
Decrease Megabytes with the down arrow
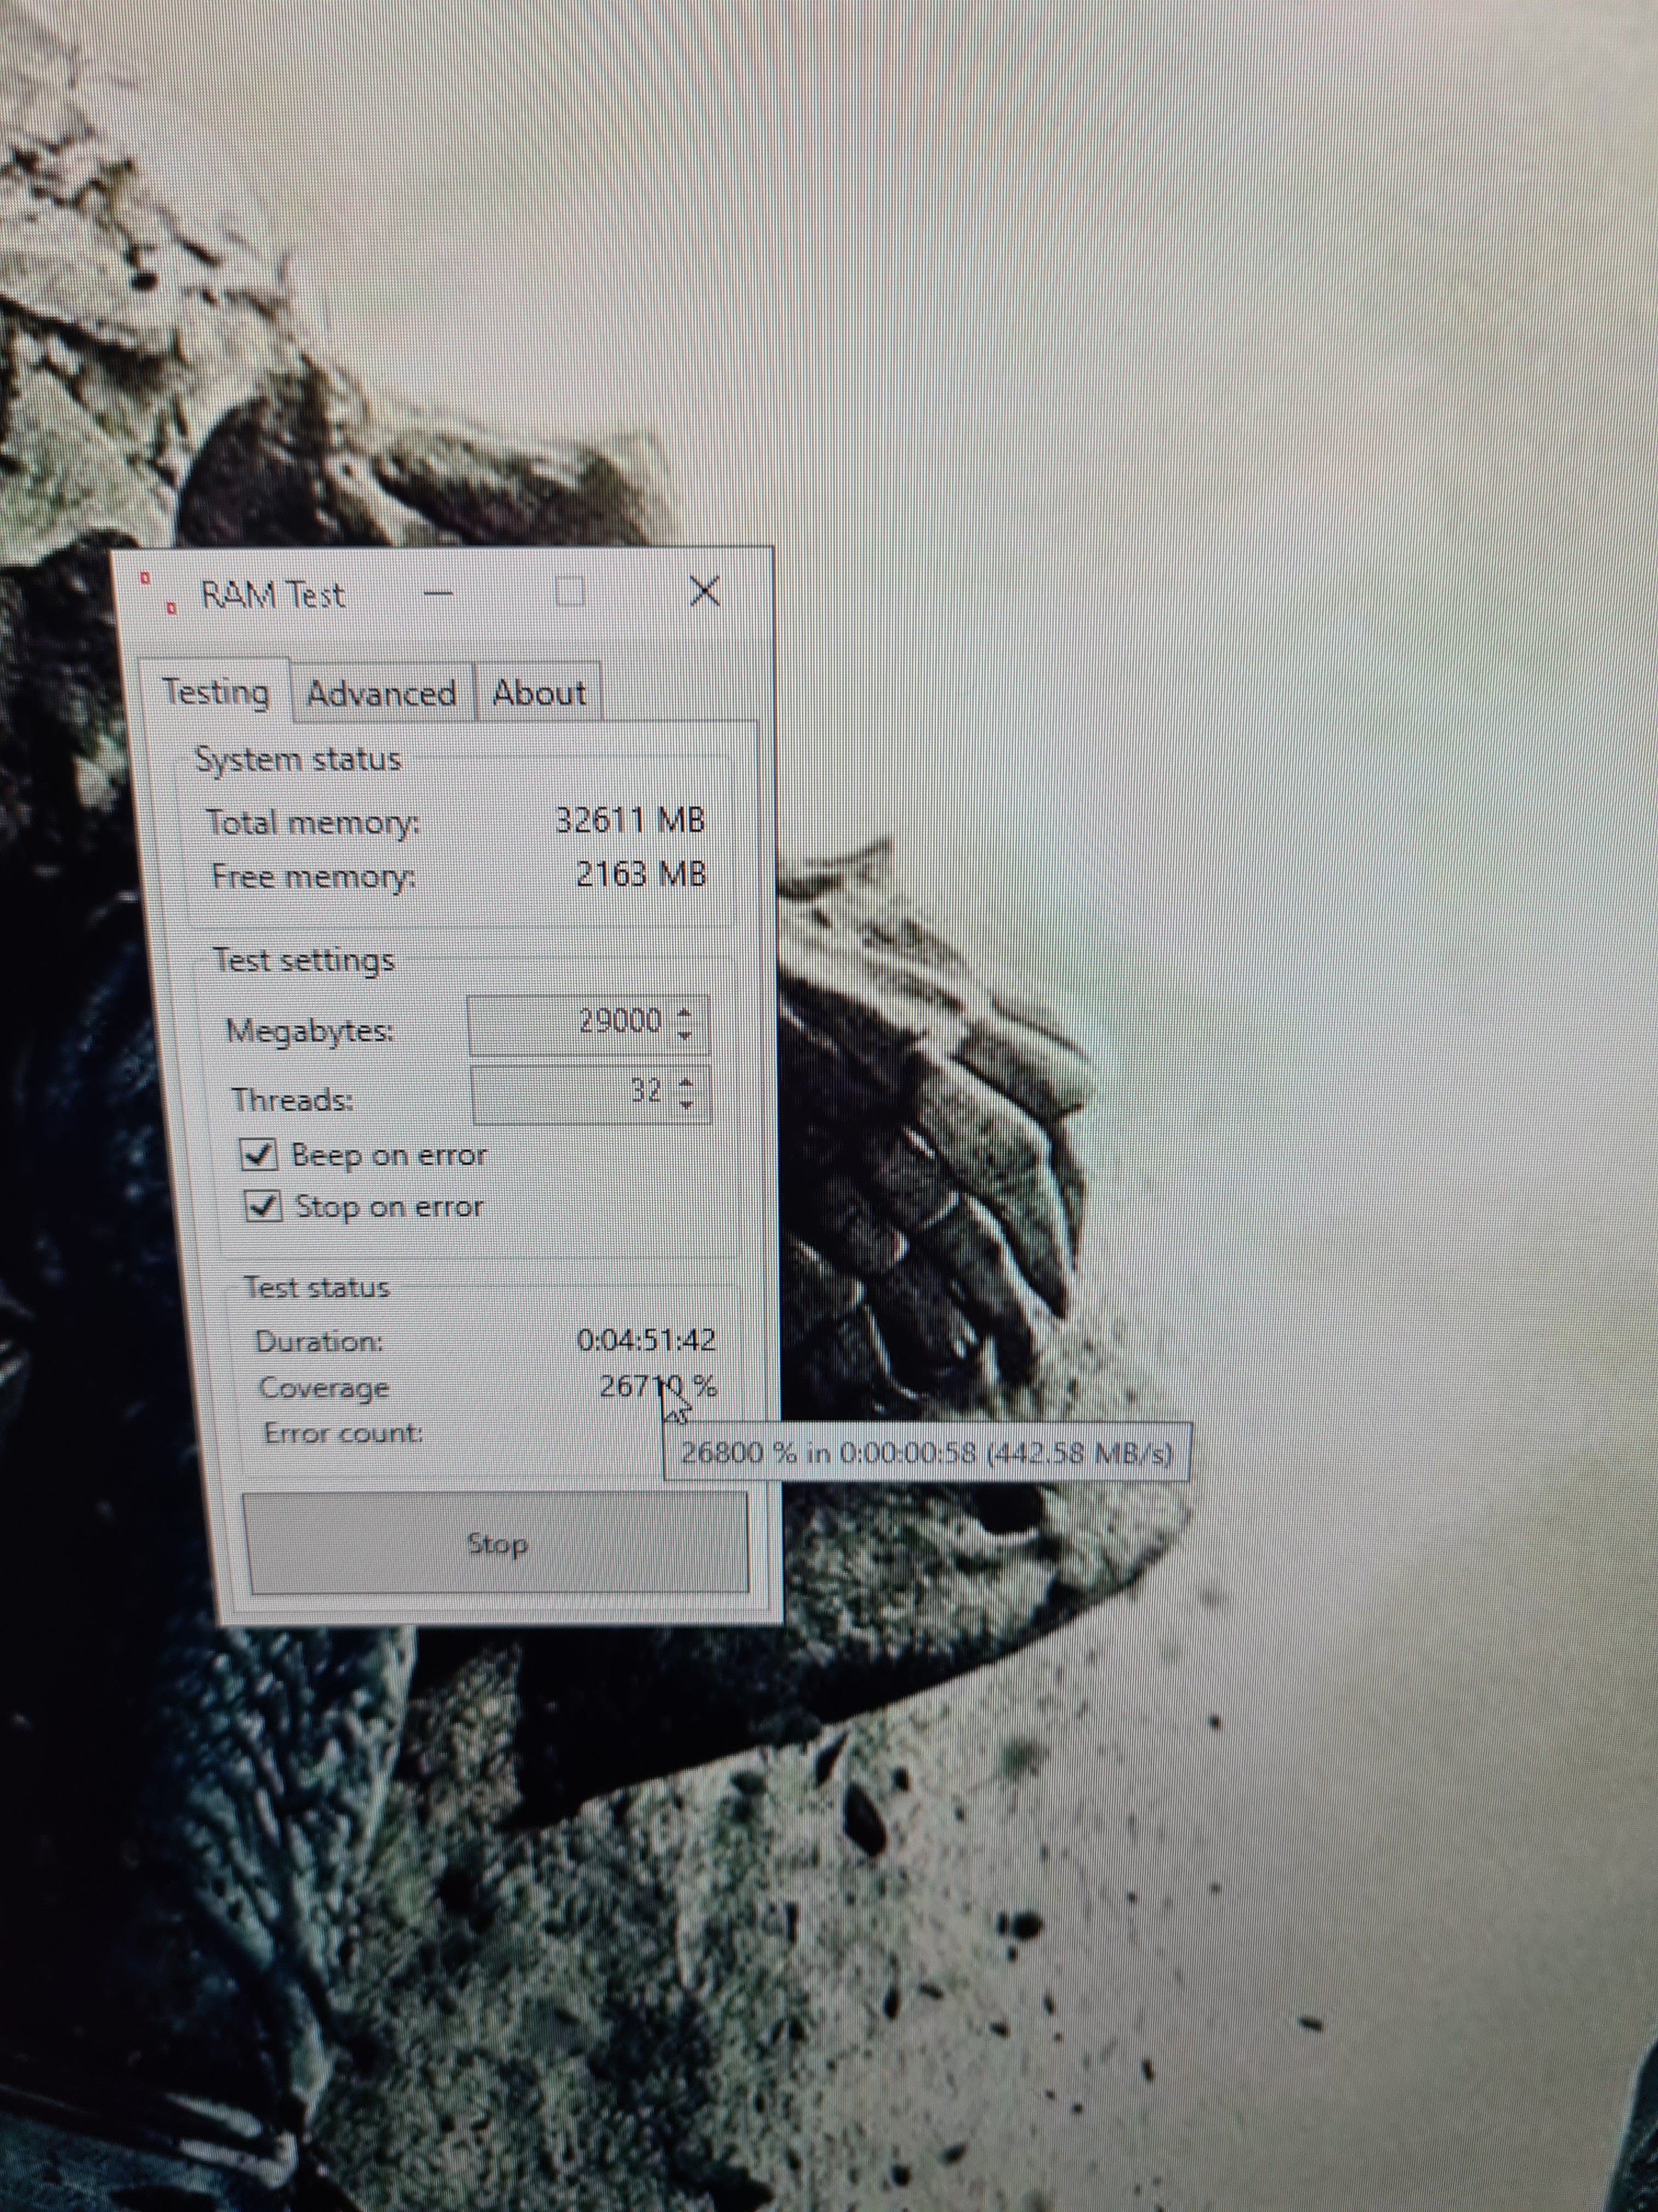(685, 1036)
